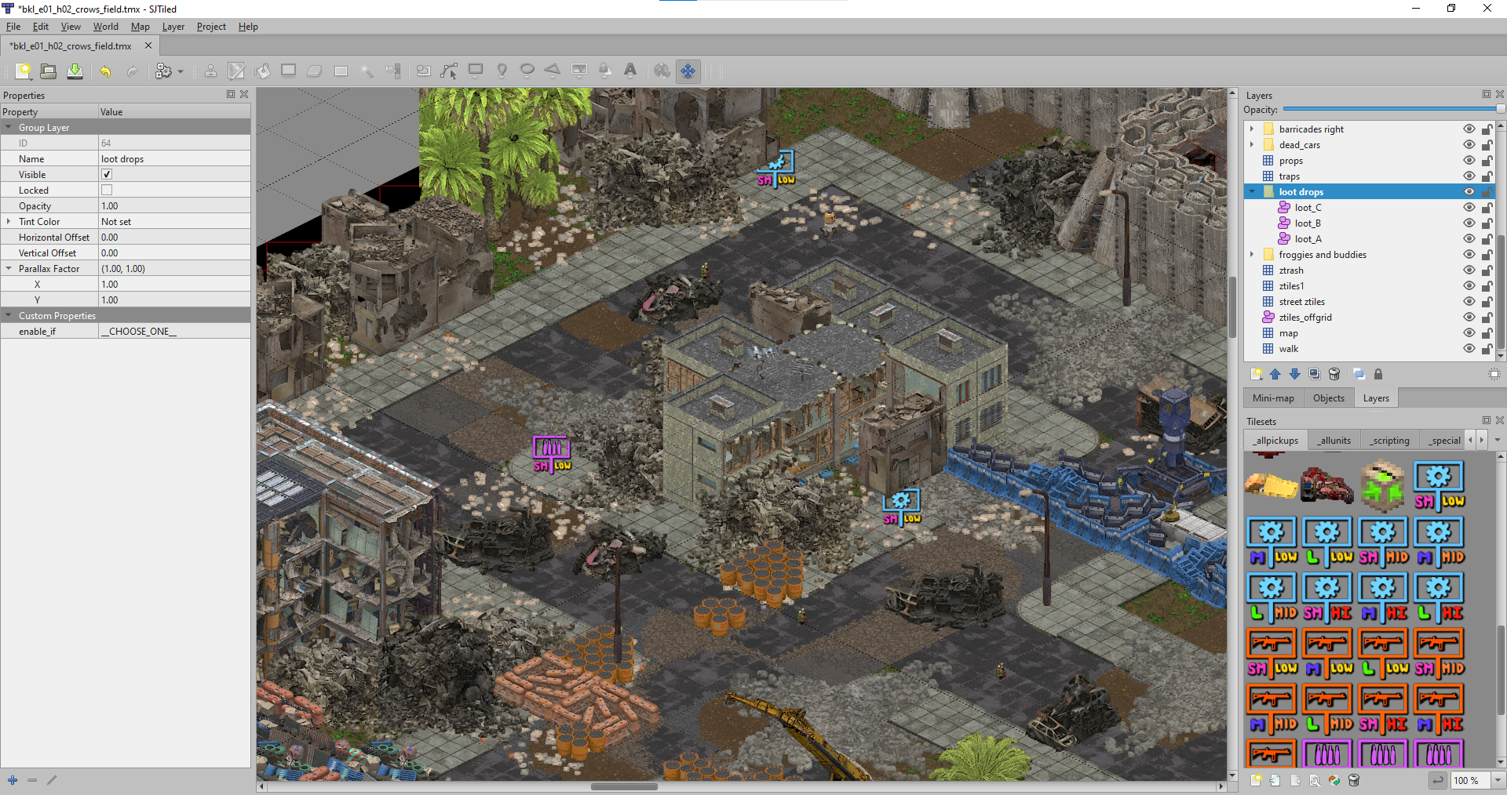
Task: Select the Insert Polygon tool
Action: click(x=553, y=71)
